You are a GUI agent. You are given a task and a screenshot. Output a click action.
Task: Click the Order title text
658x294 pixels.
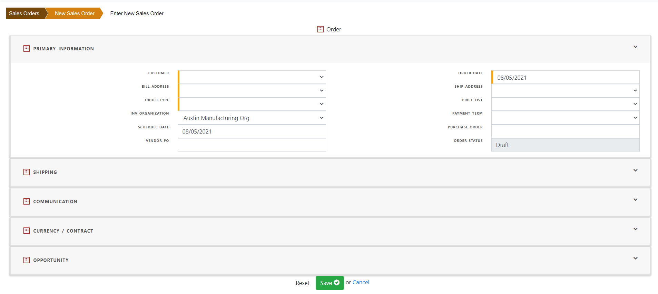click(334, 29)
